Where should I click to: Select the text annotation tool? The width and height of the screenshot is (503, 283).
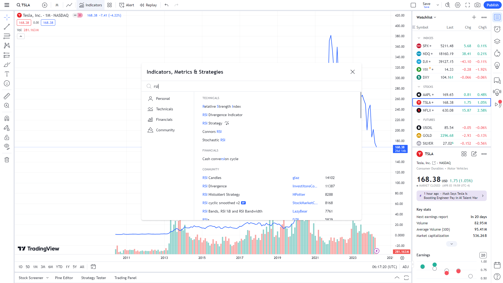[x=7, y=74]
